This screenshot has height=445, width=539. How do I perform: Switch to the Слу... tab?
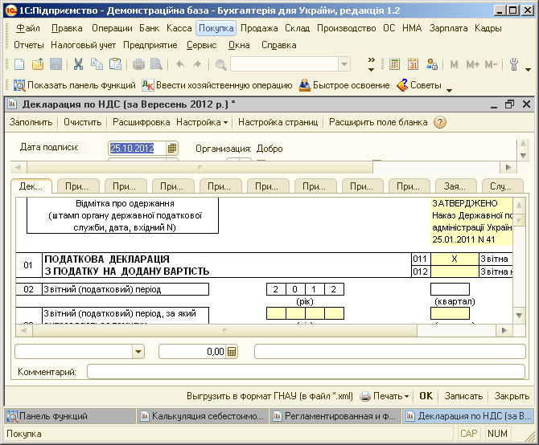coord(501,186)
